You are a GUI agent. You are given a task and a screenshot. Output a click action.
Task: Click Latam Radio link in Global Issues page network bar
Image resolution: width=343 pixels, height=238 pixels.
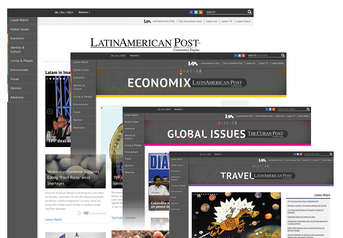point(303,116)
